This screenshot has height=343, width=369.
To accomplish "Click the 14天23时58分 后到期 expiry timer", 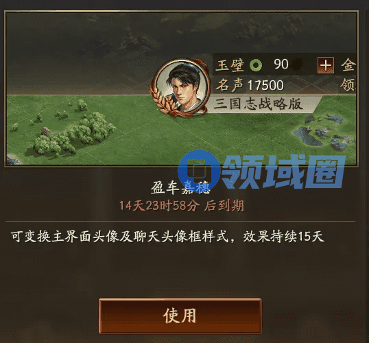I will coord(182,206).
